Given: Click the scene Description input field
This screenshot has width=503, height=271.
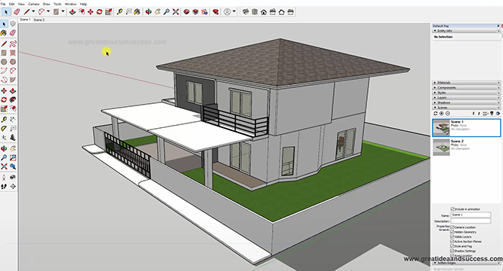Looking at the screenshot, I should [471, 221].
